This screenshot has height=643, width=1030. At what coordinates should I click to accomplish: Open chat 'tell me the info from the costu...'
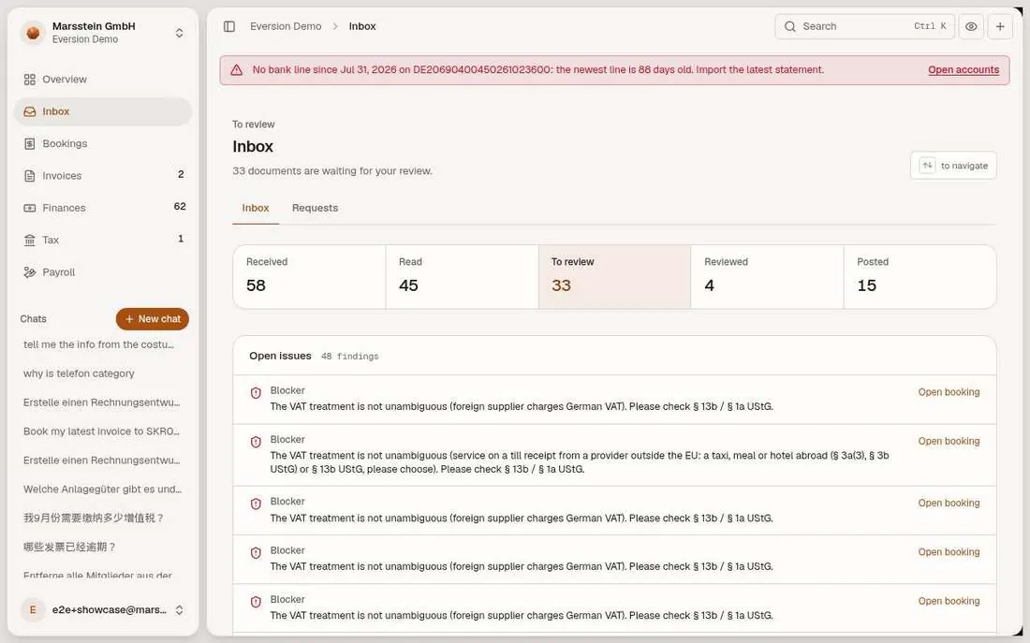click(x=98, y=344)
